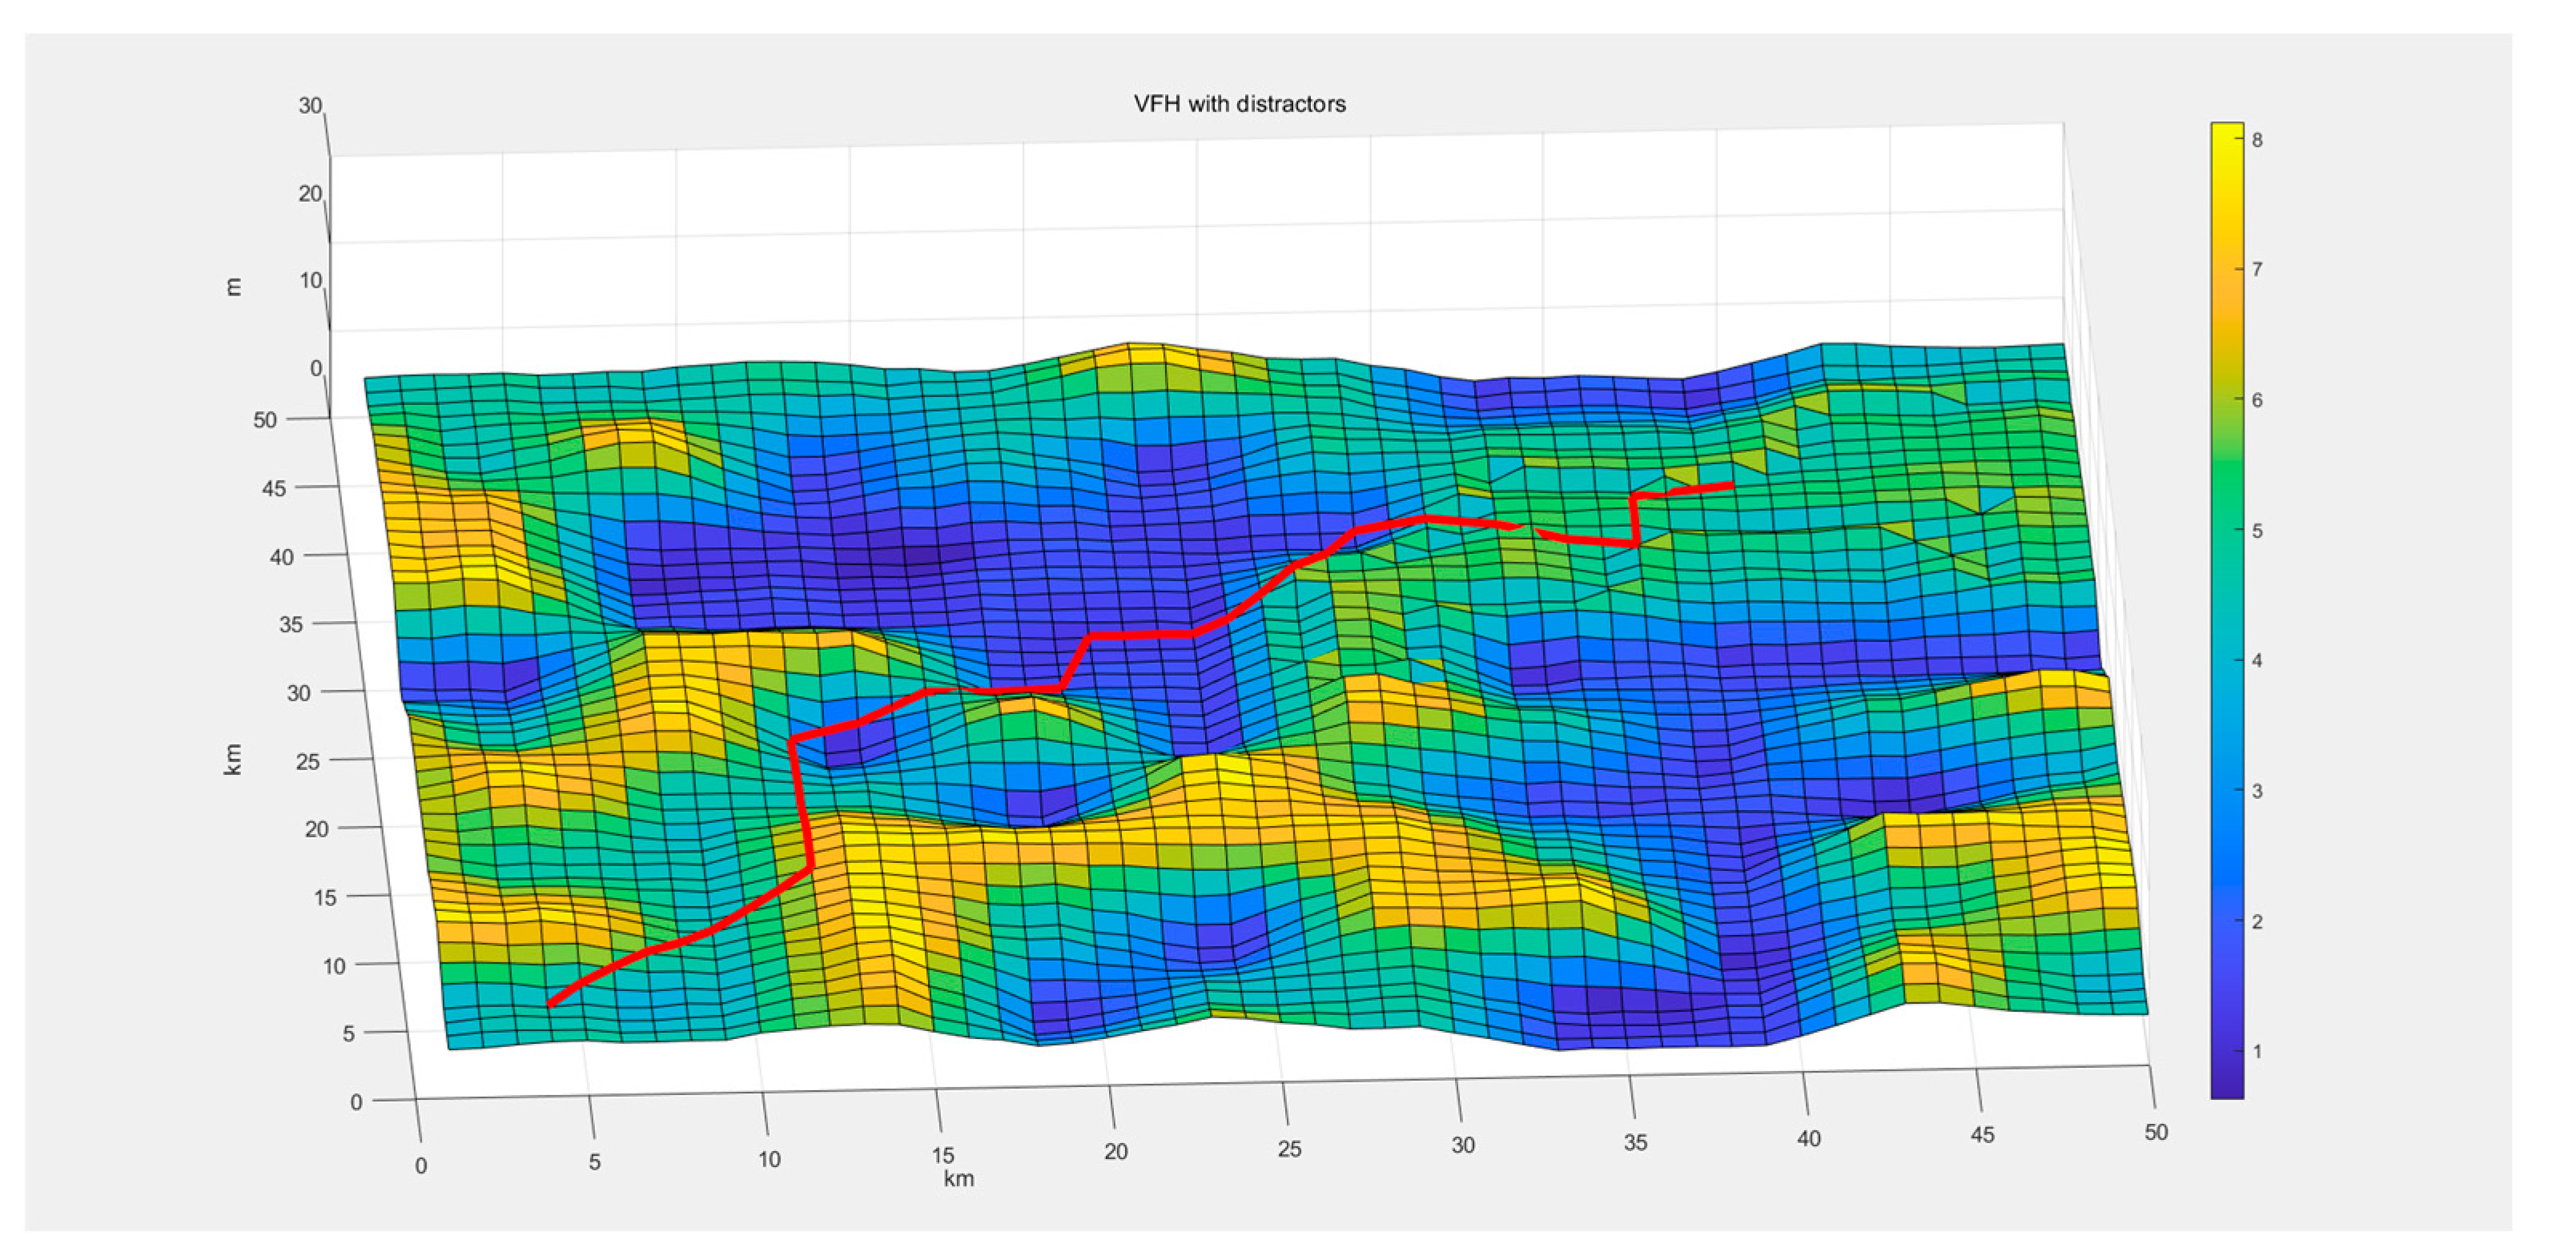Screen dimensions: 2560x1260
Task: Click the colorbar tick label 7
Action: point(2257,269)
